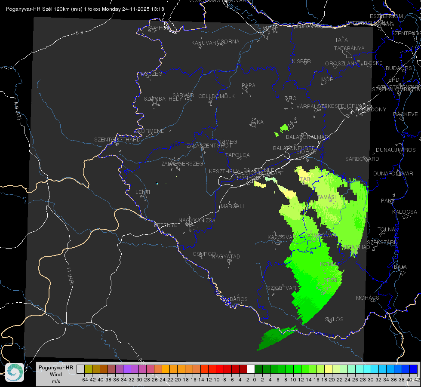Pick the yellow swatch between 18 and 20
The width and height of the screenshot is (421, 387).
pos(328,369)
